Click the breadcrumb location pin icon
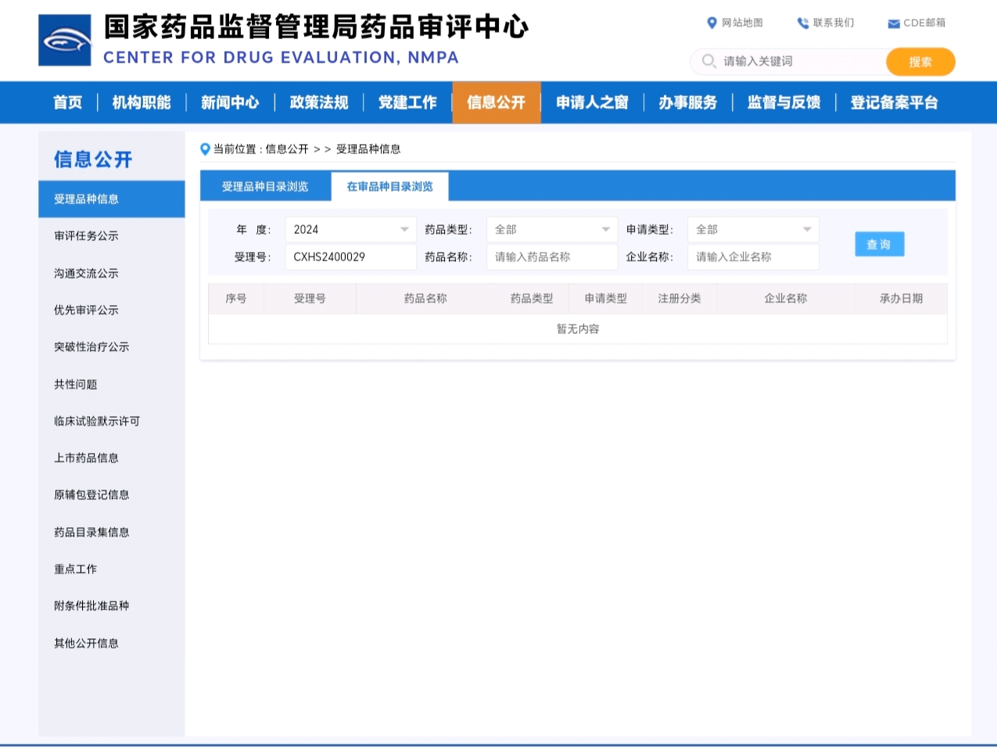 pos(205,149)
